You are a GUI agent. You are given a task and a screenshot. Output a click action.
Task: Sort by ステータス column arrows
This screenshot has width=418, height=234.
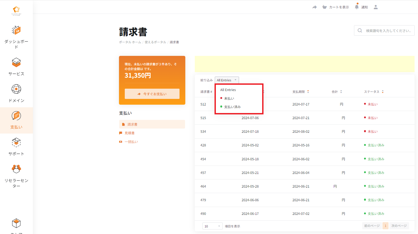pos(383,92)
